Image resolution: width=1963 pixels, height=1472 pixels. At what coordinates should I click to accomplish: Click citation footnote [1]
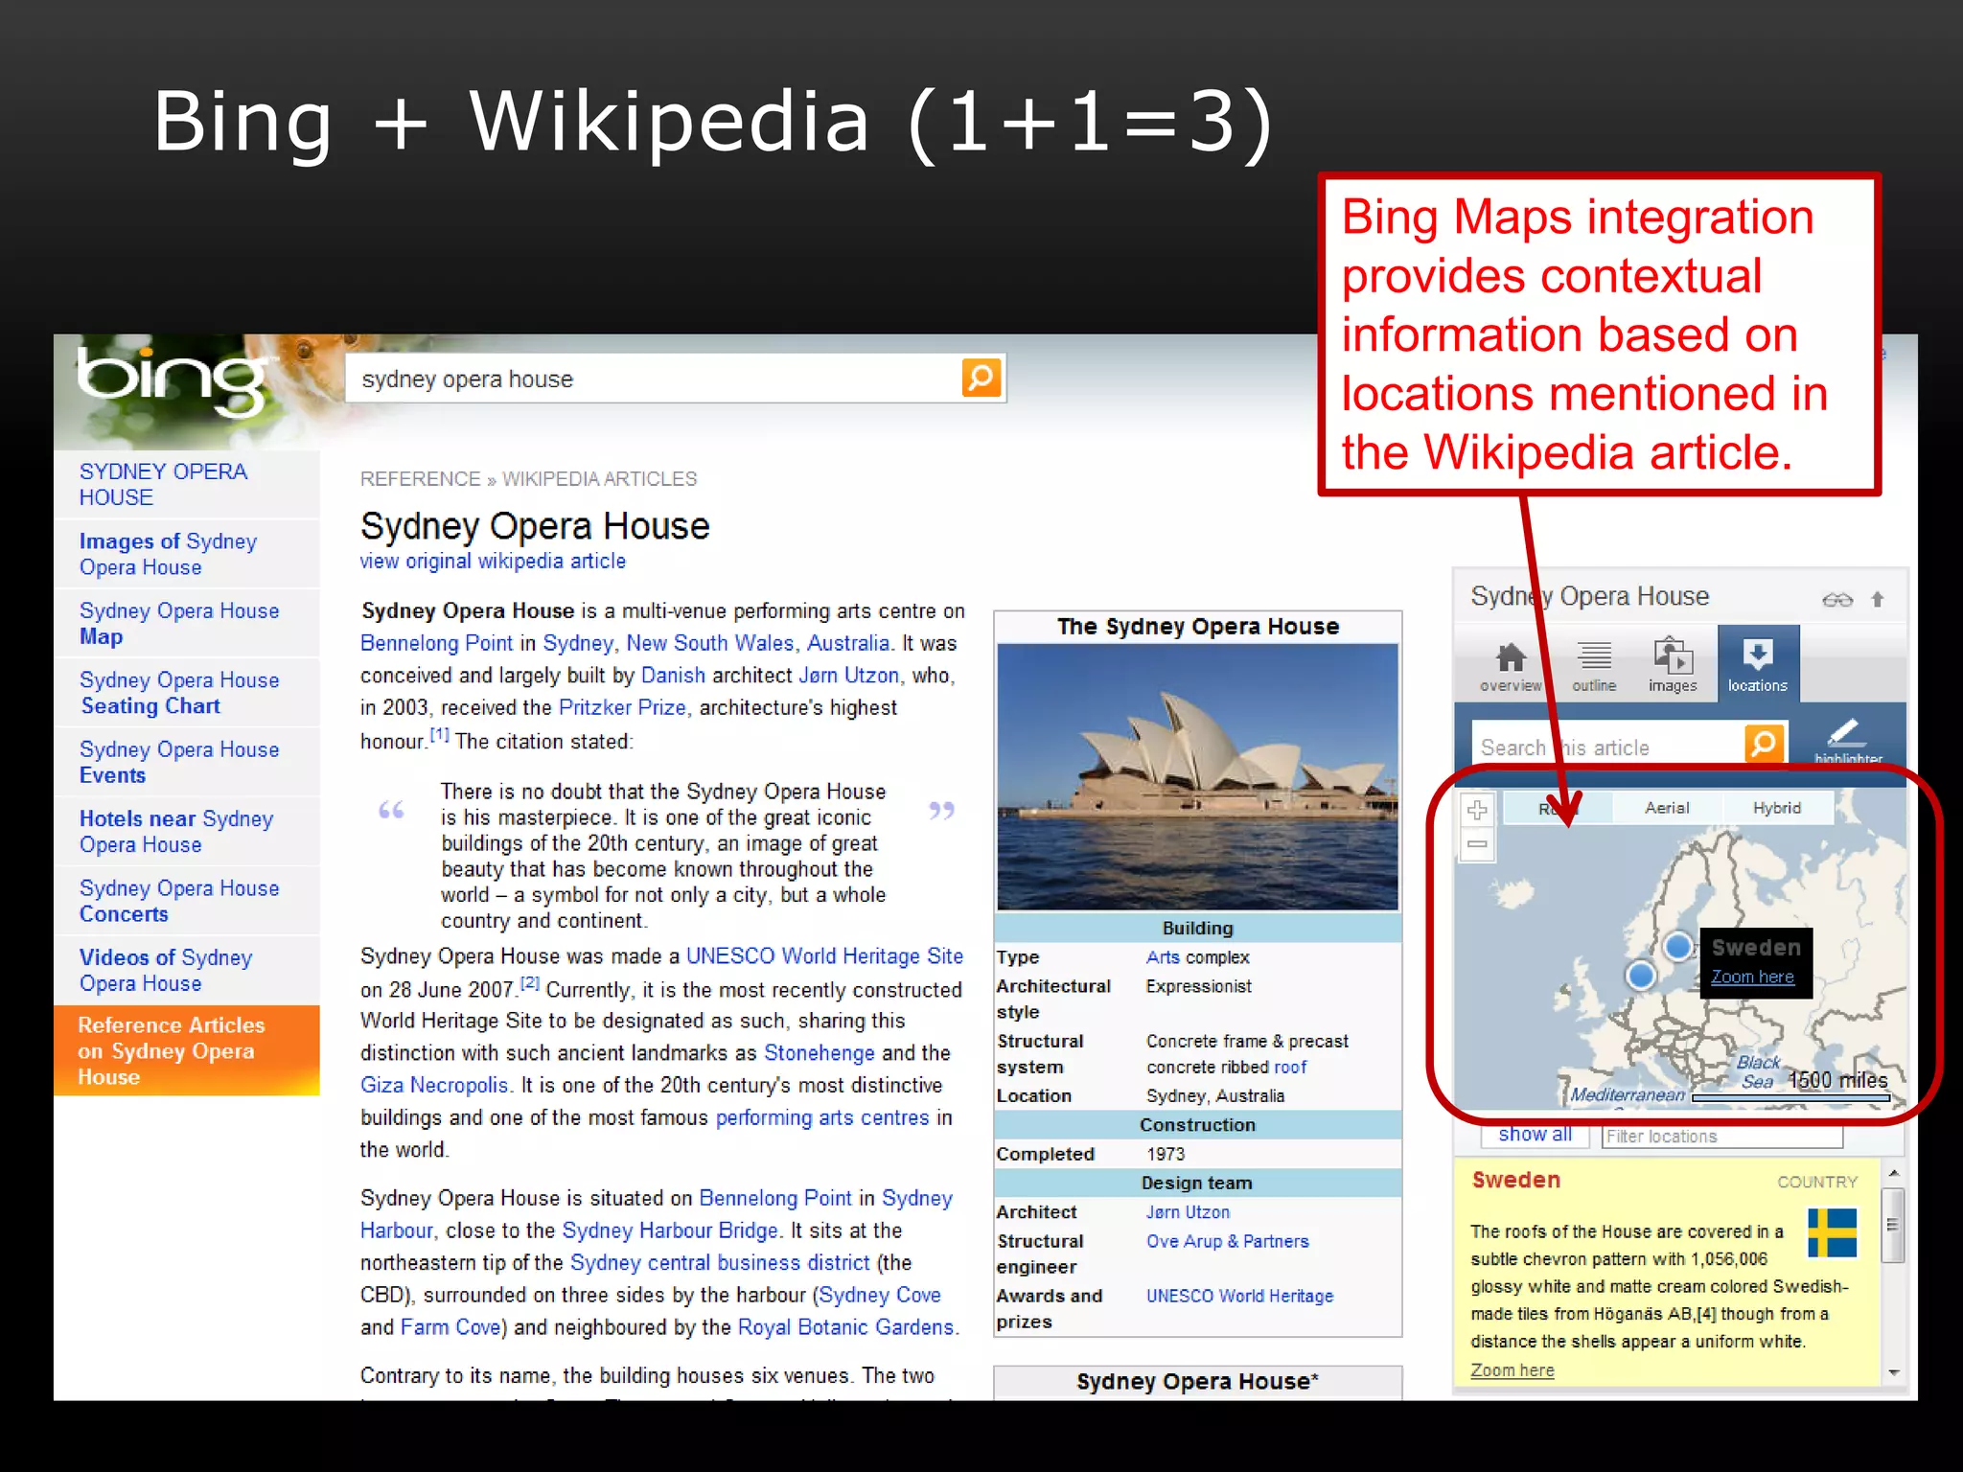pyautogui.click(x=439, y=735)
